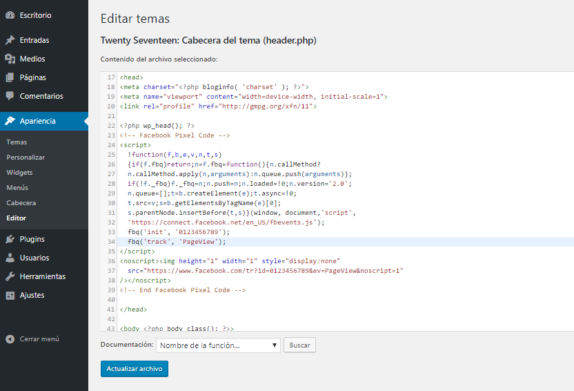The height and width of the screenshot is (391, 574).
Task: Click the Documentación label
Action: [127, 345]
